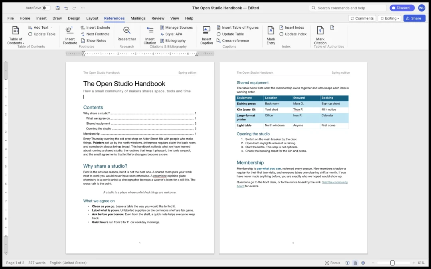Image resolution: width=431 pixels, height=269 pixels.
Task: Open the Add Text dropdown
Action: tap(40, 27)
